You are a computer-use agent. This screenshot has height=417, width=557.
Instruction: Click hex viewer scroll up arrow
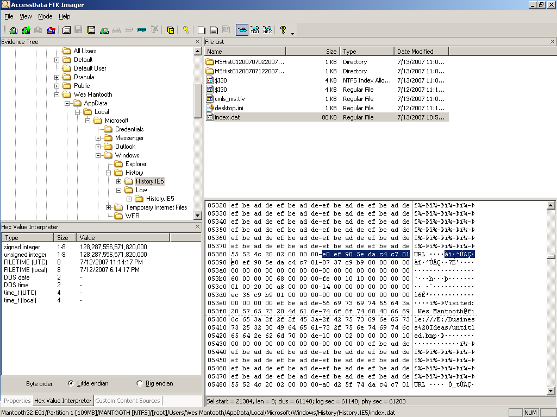pyautogui.click(x=550, y=205)
